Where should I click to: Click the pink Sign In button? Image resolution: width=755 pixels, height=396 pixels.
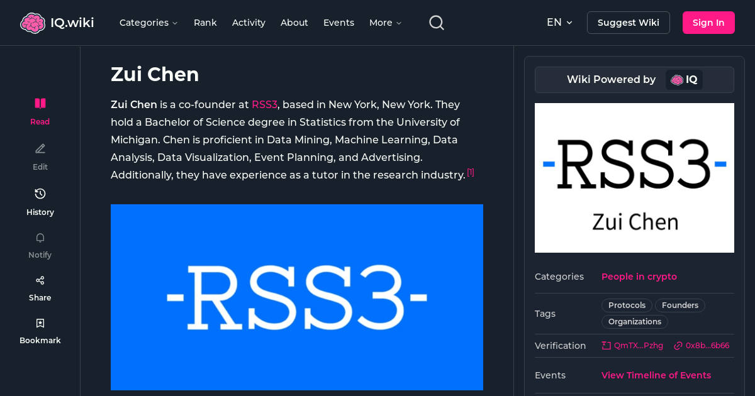tap(708, 23)
